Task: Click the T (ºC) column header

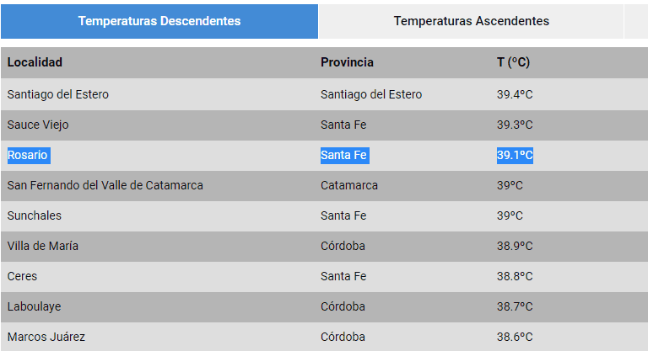Action: (x=513, y=62)
